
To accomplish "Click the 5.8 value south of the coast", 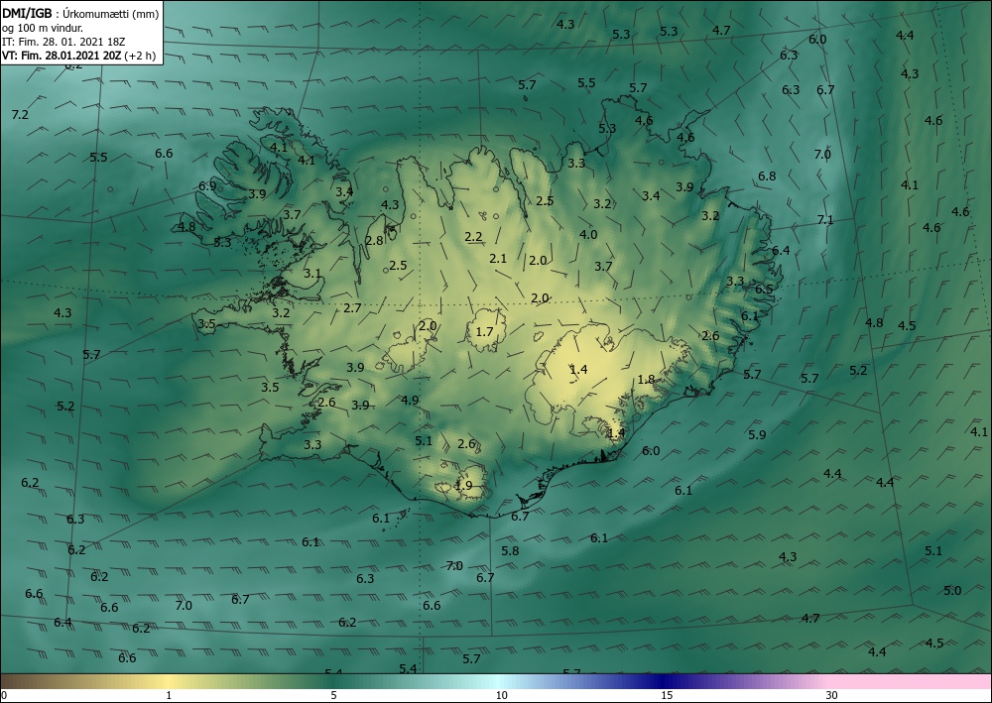I will pyautogui.click(x=510, y=550).
